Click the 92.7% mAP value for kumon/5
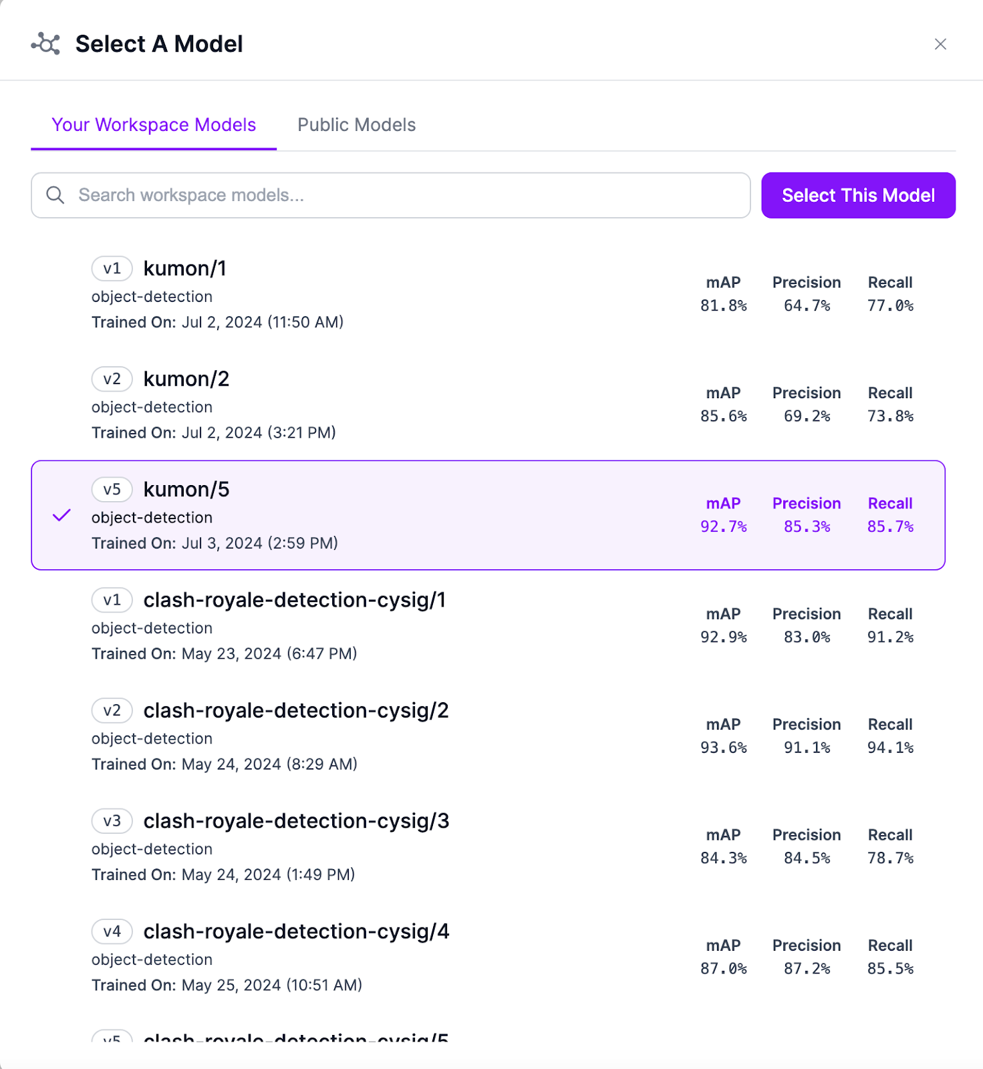Screen dimensions: 983x1069 [723, 526]
